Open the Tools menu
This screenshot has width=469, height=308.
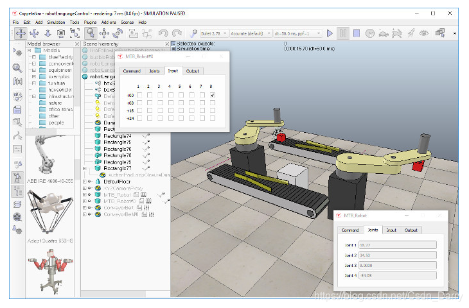pyautogui.click(x=75, y=22)
